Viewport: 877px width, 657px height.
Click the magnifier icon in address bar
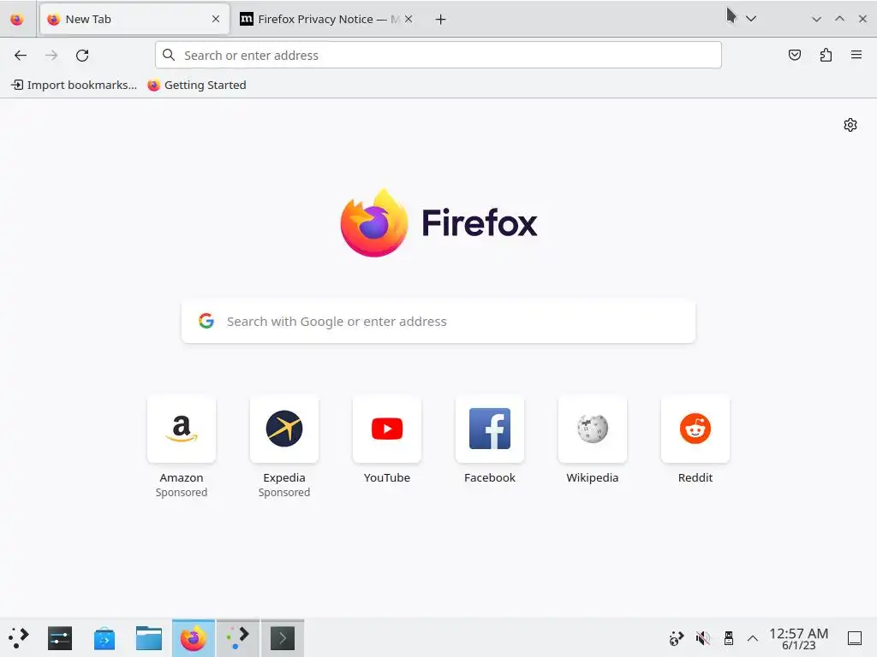coord(169,55)
